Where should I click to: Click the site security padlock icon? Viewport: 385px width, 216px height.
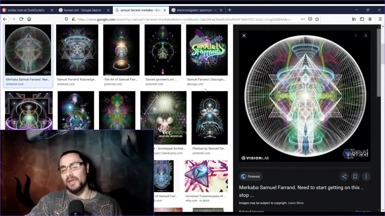point(73,19)
